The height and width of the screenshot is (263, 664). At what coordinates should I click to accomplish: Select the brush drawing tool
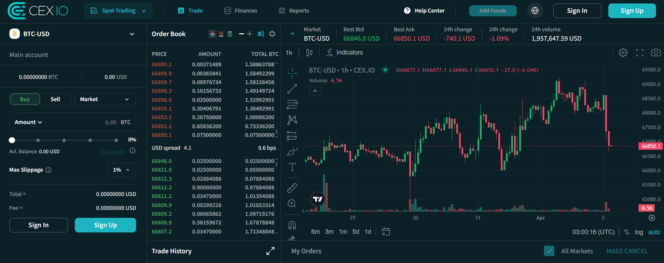click(x=292, y=151)
